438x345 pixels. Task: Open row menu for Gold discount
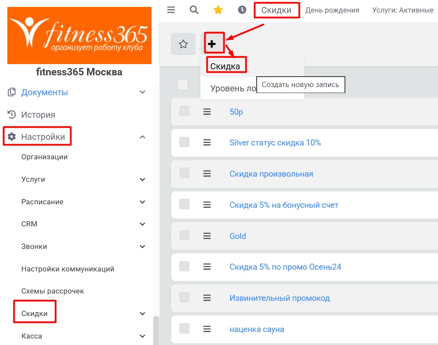[207, 236]
